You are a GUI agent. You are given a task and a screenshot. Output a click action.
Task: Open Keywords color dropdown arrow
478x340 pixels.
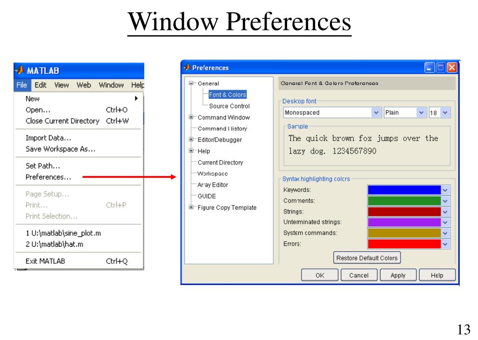(445, 190)
